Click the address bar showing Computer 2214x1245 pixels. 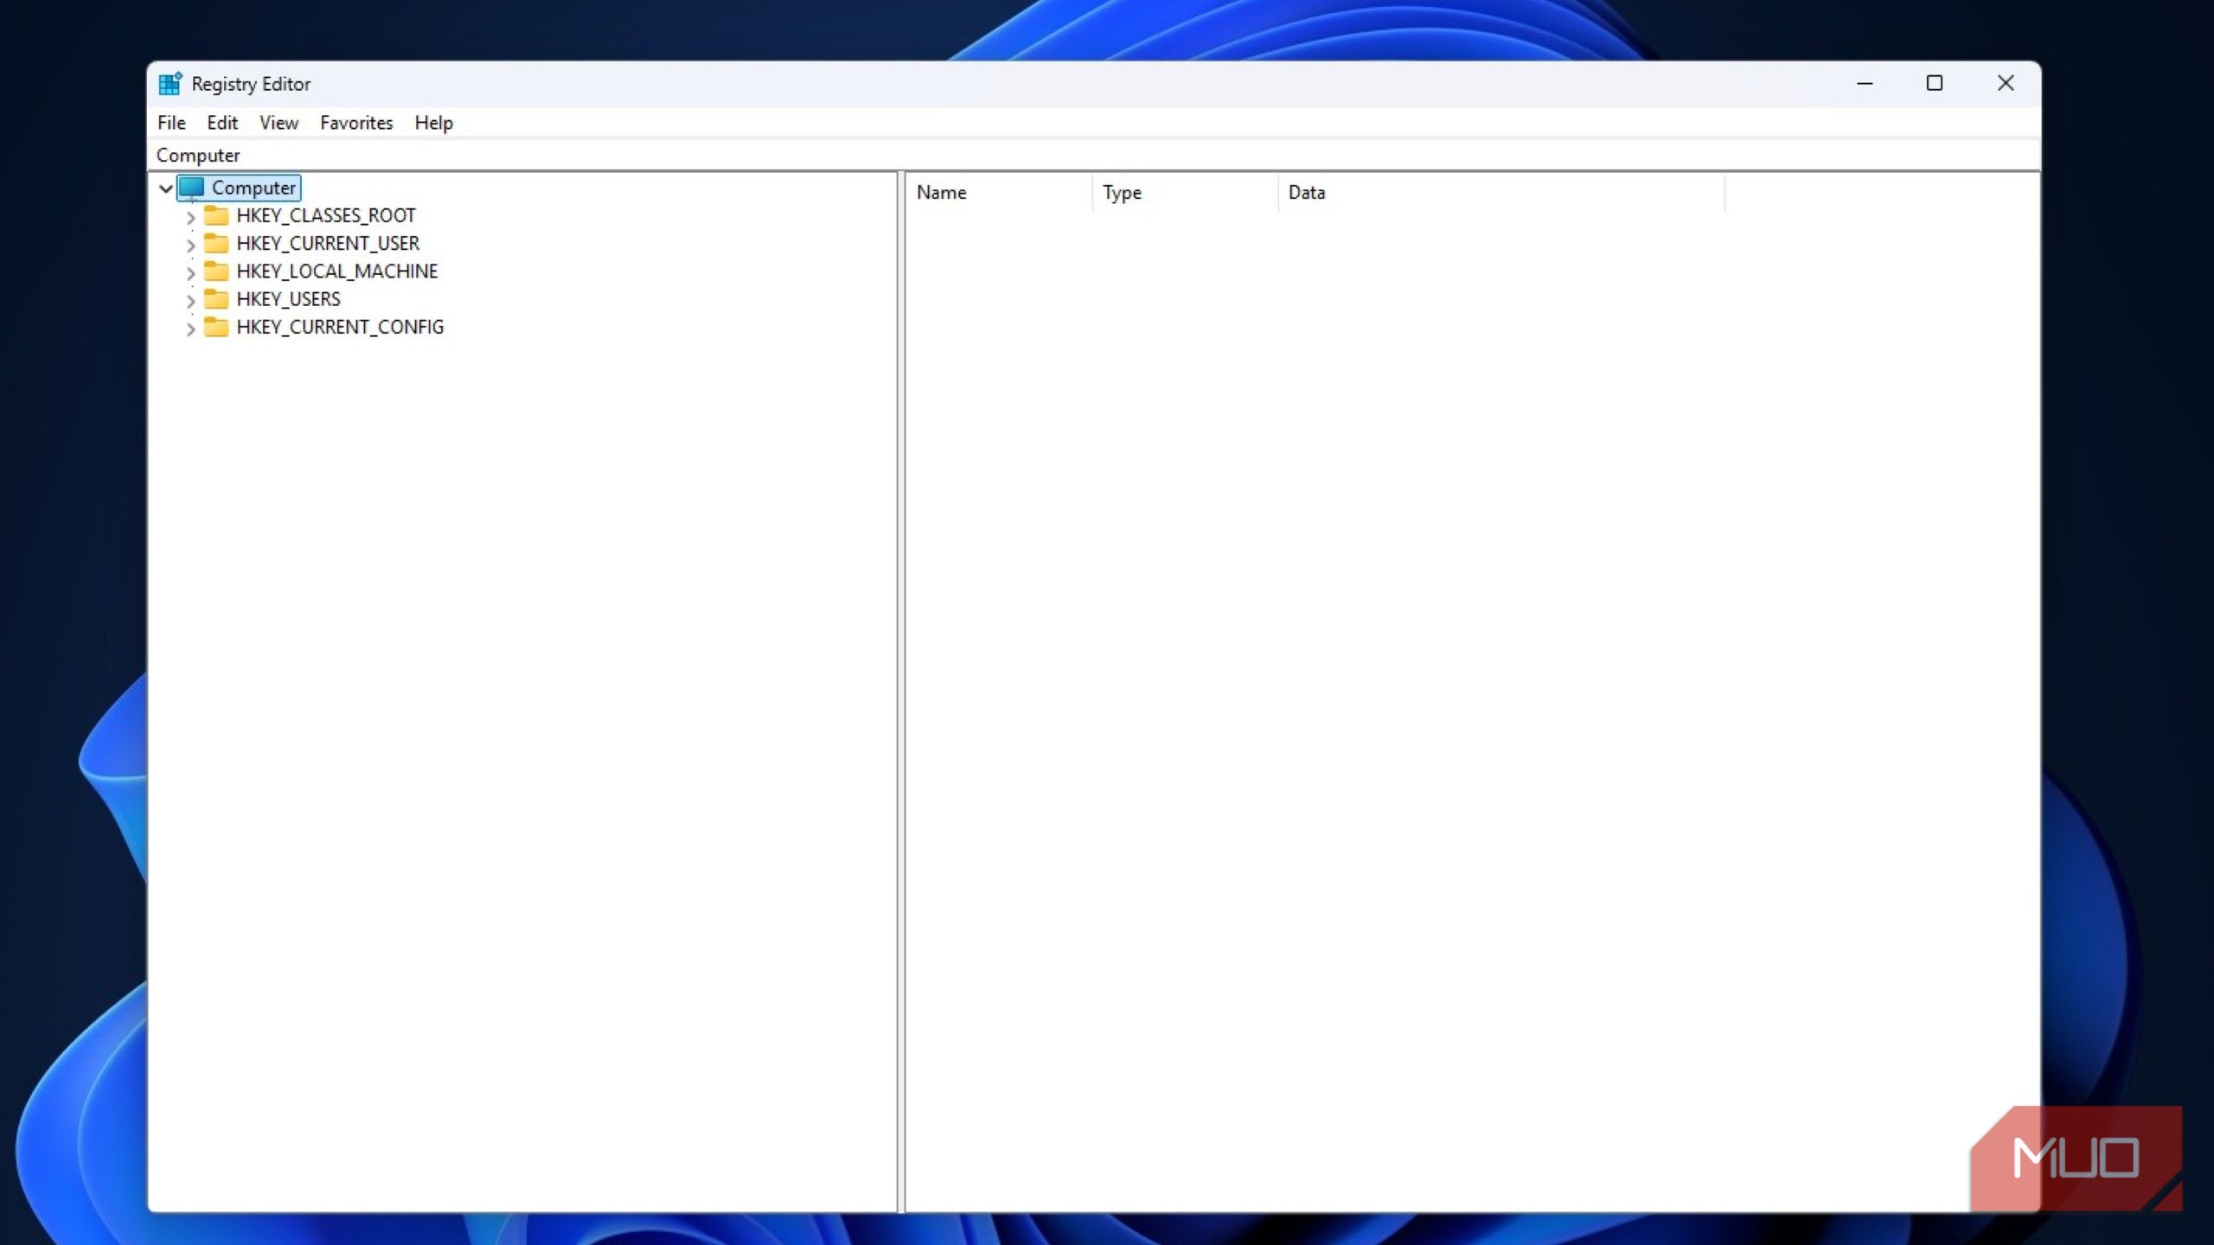(1094, 156)
